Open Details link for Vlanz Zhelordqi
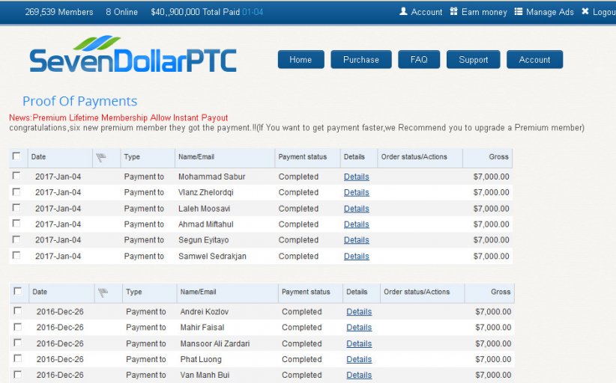Screen dimensions: 616x383 pyautogui.click(x=356, y=192)
